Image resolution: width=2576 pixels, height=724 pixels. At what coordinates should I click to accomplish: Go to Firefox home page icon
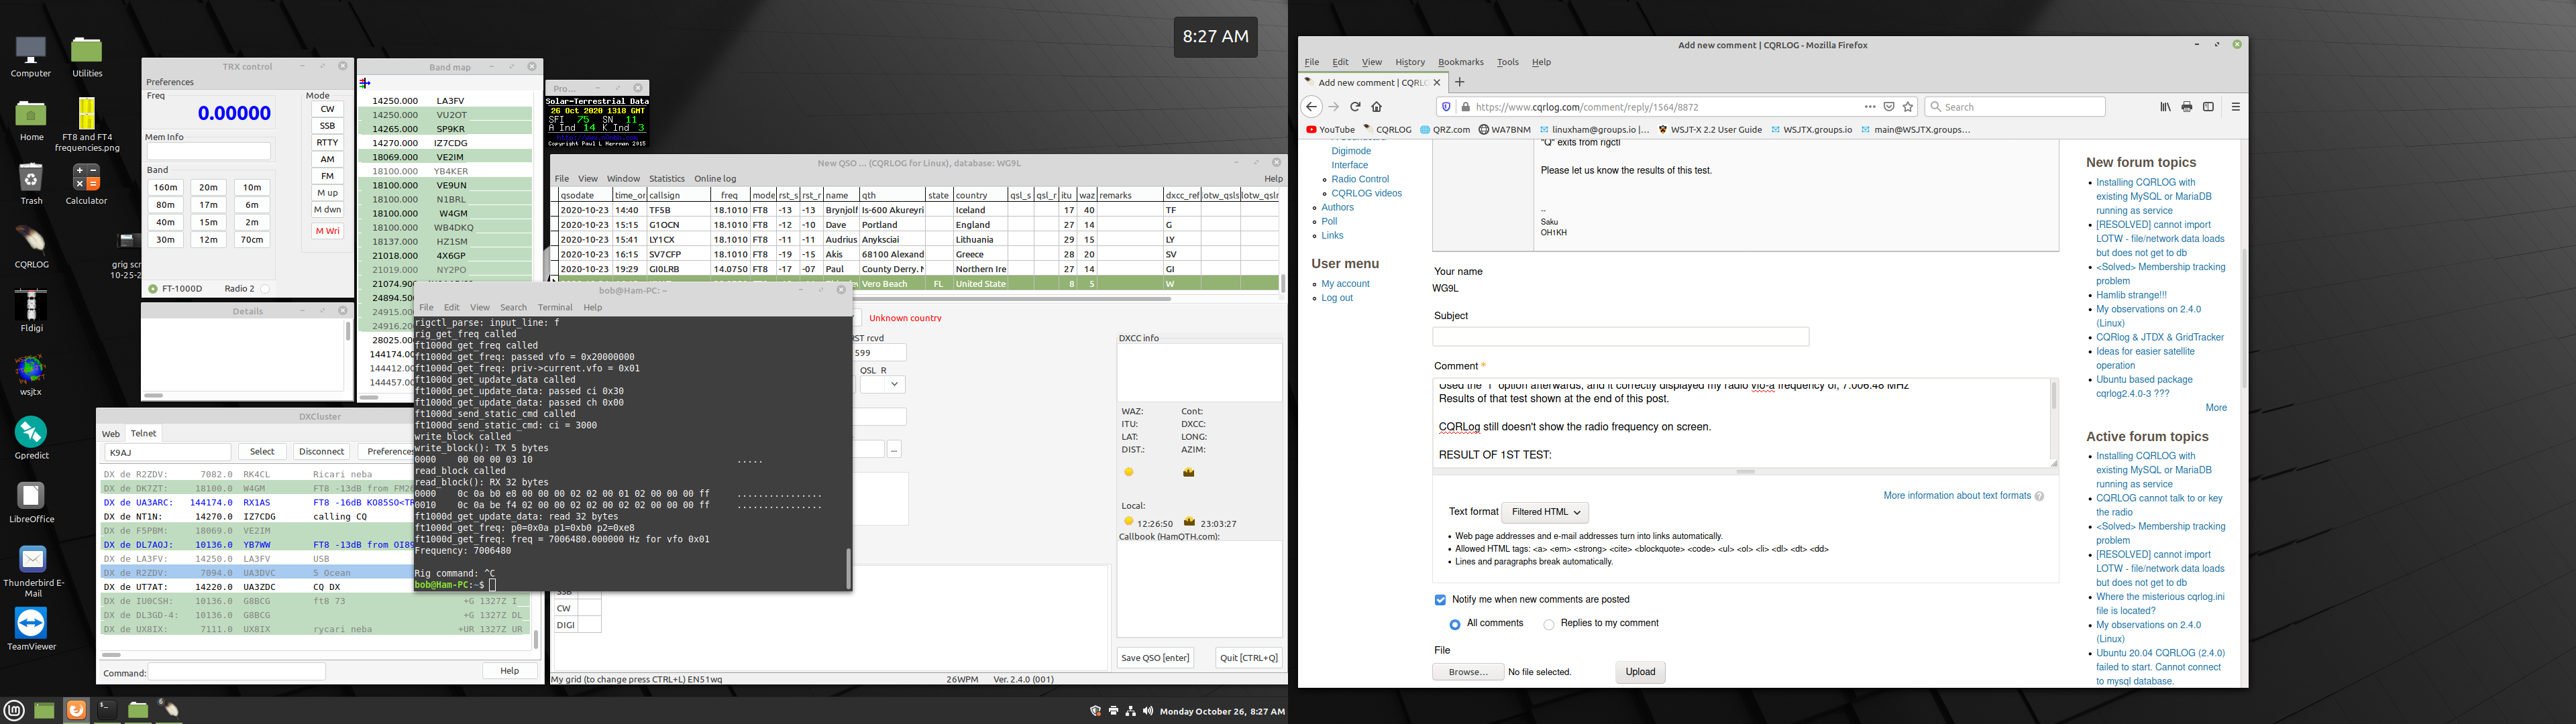coord(1377,107)
